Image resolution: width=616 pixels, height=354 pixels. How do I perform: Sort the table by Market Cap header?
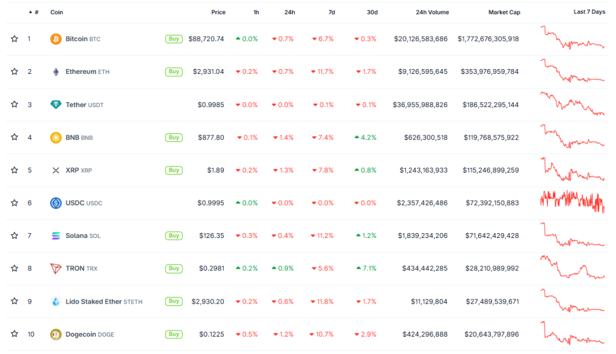504,12
